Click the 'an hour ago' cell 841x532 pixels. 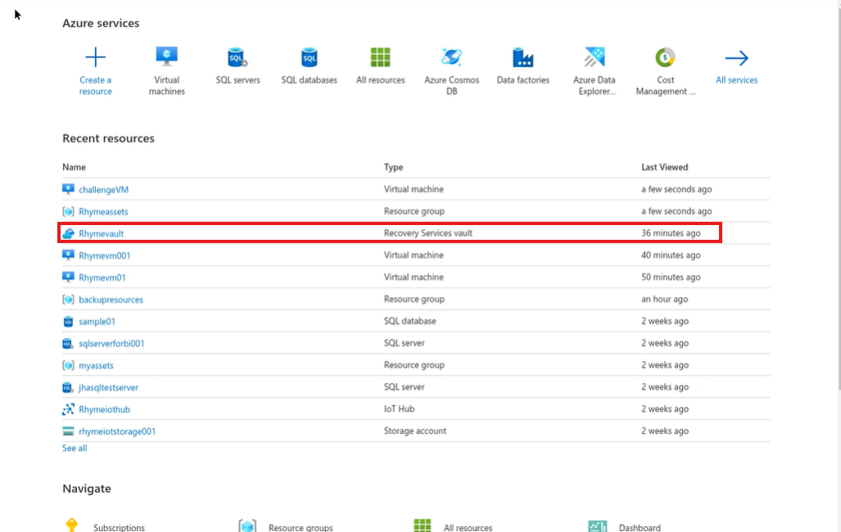click(665, 300)
